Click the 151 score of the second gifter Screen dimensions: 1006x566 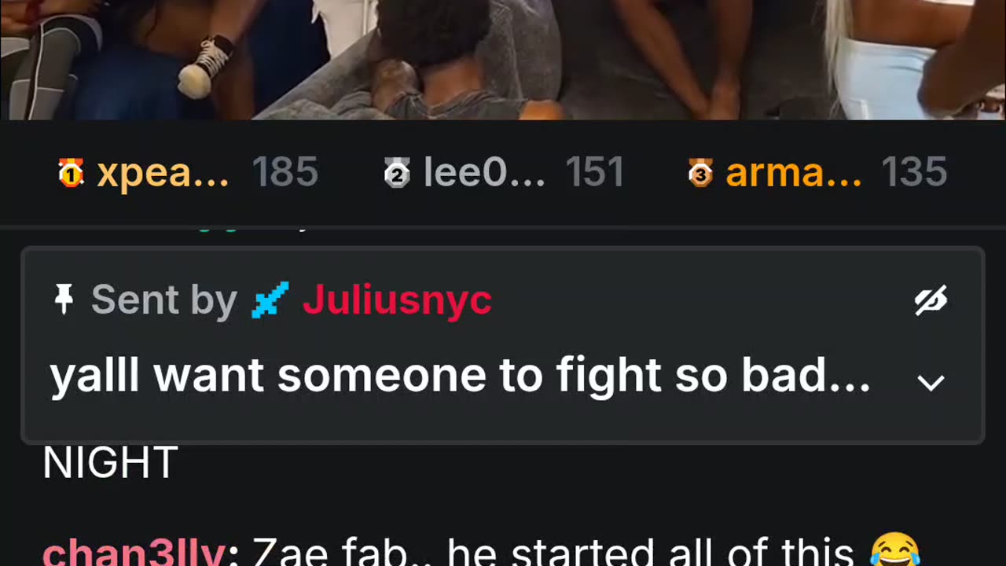[x=595, y=173]
